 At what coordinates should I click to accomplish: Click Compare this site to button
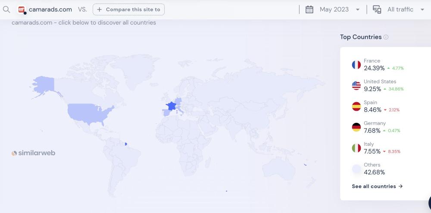click(128, 9)
